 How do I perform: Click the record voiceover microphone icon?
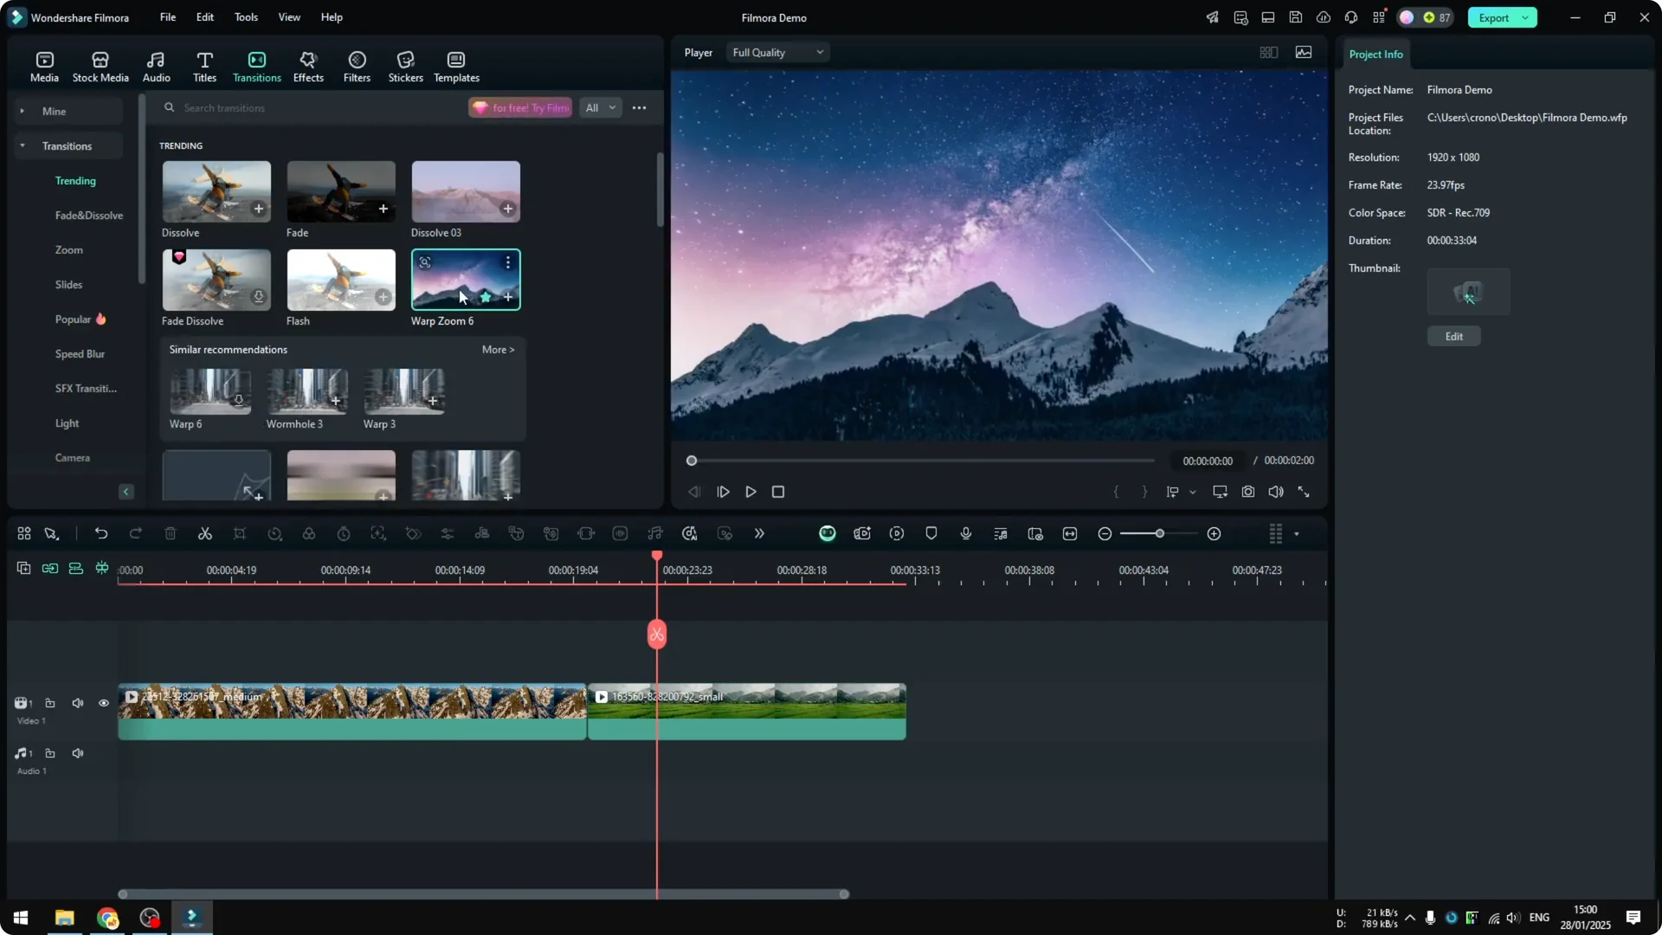966,534
